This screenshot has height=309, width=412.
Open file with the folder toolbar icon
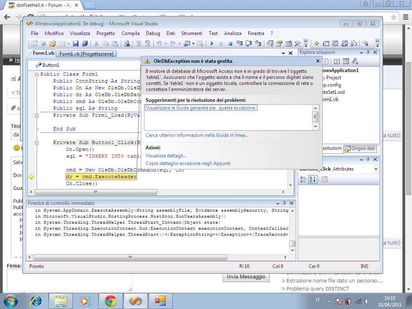53,43
